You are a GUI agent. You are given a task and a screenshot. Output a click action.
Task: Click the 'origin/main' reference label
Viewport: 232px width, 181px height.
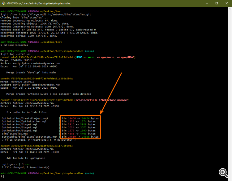(106, 57)
